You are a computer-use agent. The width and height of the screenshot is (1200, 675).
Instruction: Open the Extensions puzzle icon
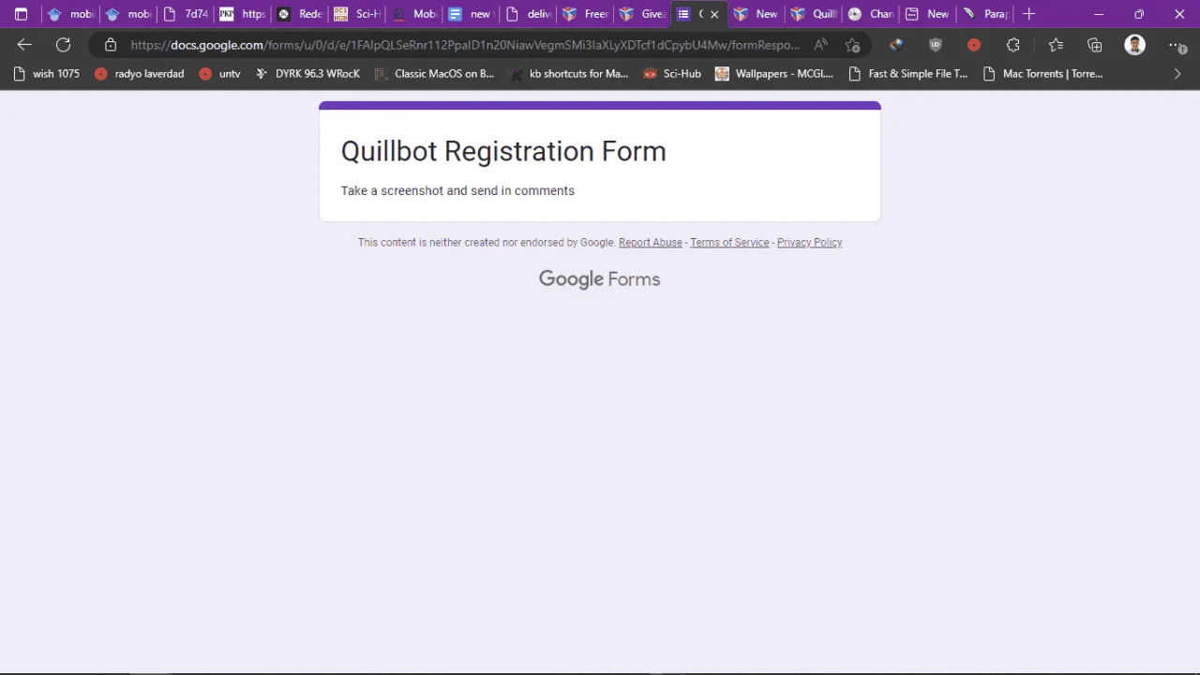tap(1012, 45)
